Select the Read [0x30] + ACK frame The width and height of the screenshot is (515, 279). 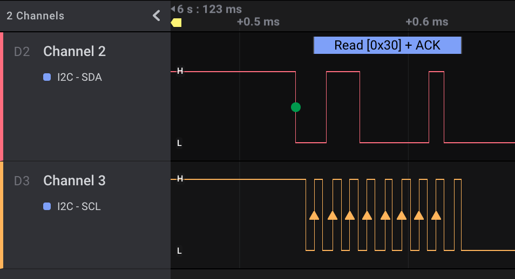tap(387, 45)
